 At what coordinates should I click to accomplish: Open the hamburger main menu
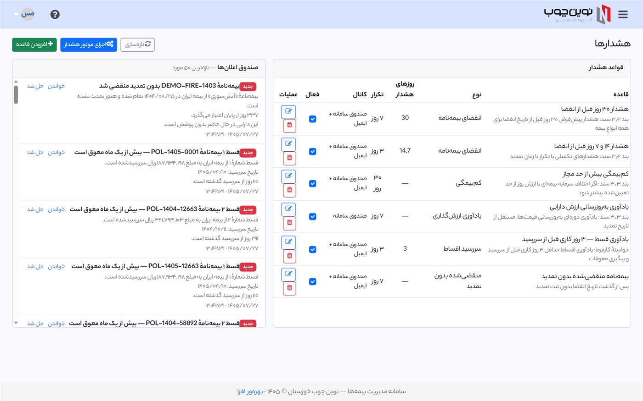(623, 15)
